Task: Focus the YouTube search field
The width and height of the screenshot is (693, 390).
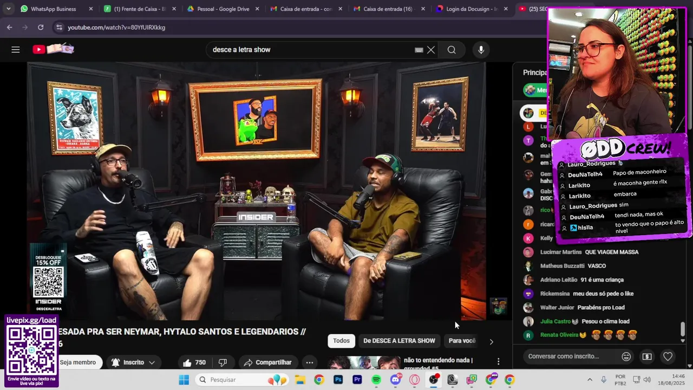Action: click(x=311, y=50)
